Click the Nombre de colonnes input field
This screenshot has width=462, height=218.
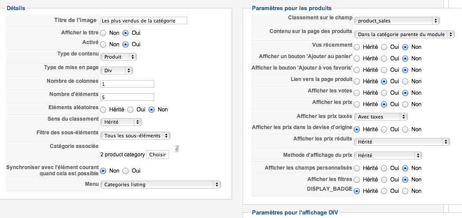click(127, 84)
